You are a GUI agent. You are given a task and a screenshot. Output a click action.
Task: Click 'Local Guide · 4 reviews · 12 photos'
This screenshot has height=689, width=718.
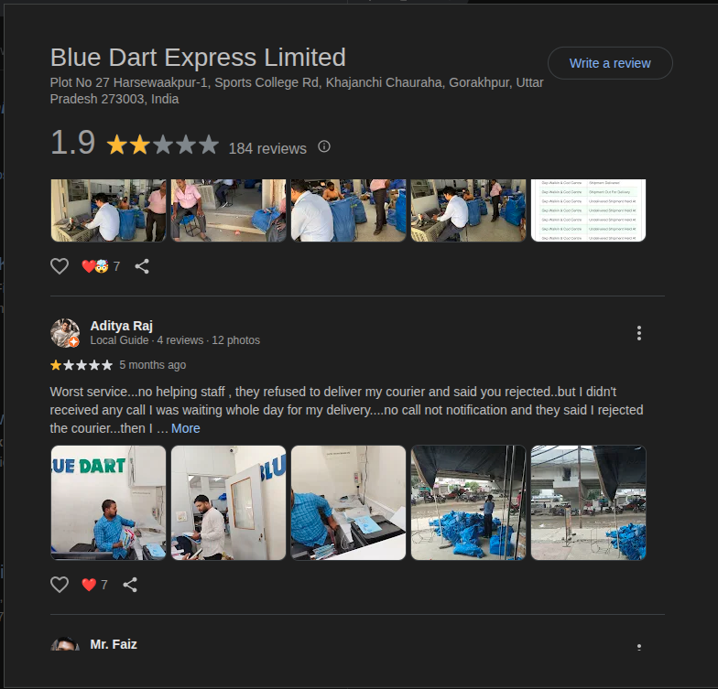coord(175,340)
